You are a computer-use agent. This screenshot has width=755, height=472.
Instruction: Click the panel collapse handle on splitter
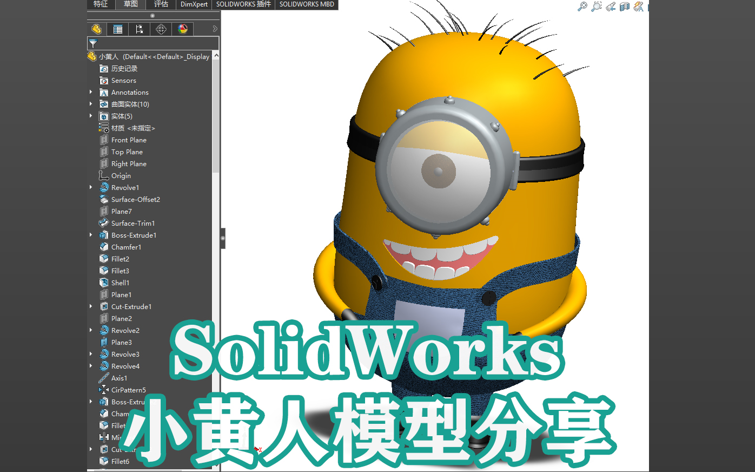coord(223,238)
